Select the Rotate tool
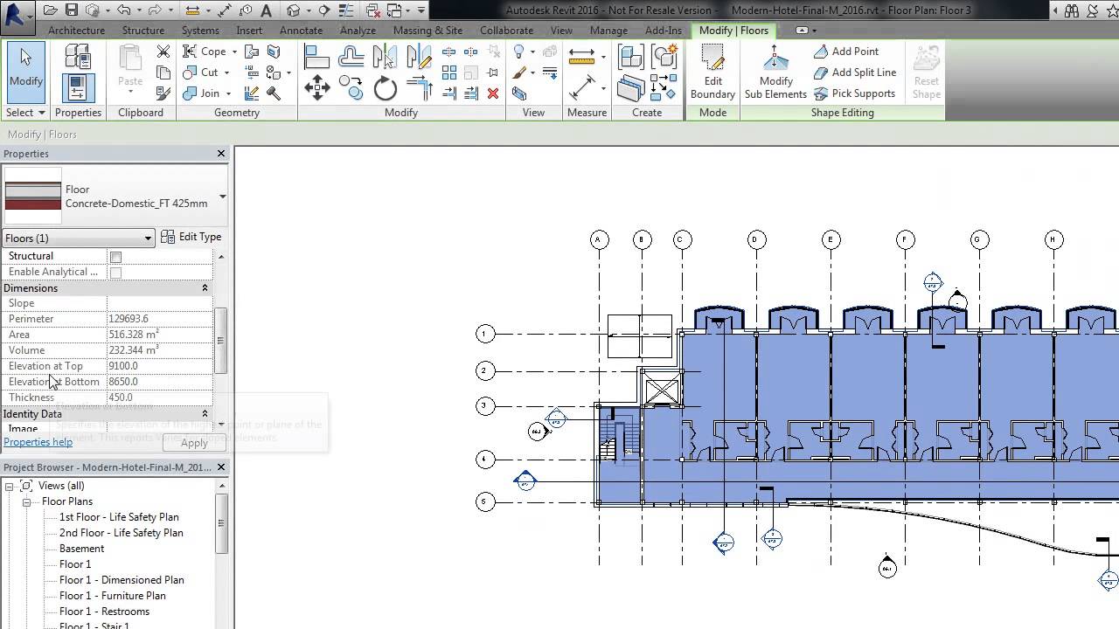The width and height of the screenshot is (1119, 629). point(385,88)
